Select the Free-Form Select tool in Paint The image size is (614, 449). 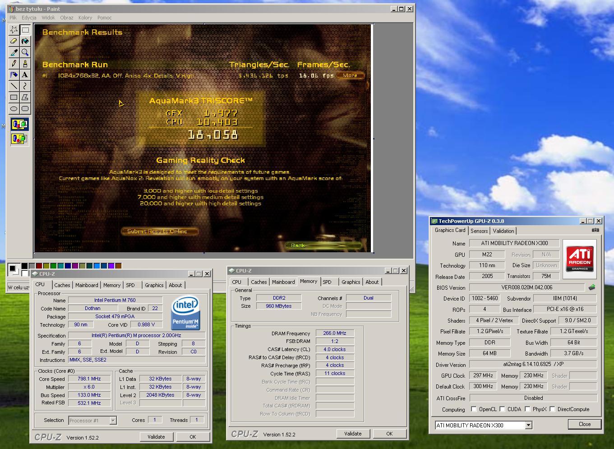tap(14, 30)
